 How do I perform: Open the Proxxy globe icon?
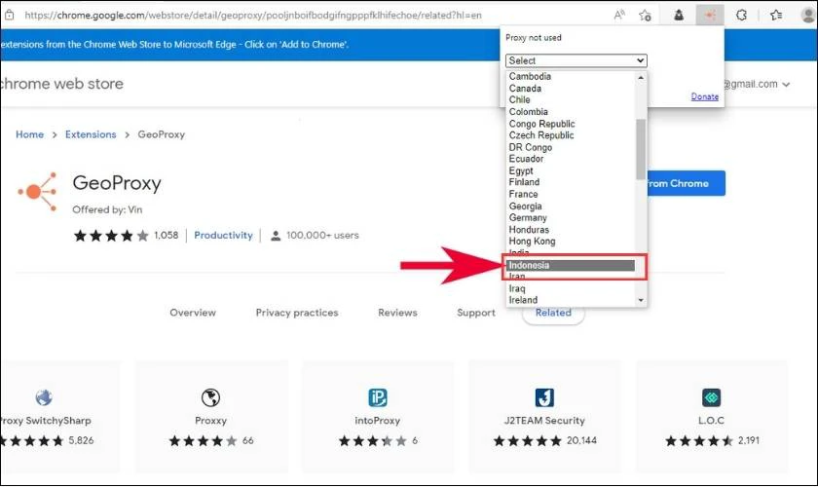[210, 397]
